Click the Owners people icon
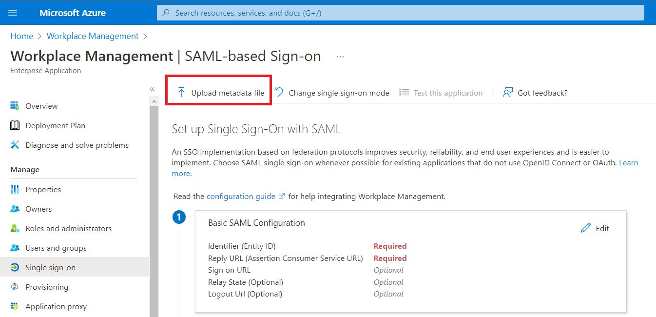The height and width of the screenshot is (317, 656). pyautogui.click(x=15, y=209)
